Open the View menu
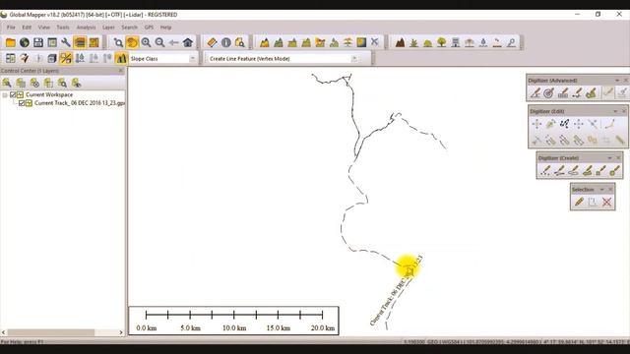 44,28
